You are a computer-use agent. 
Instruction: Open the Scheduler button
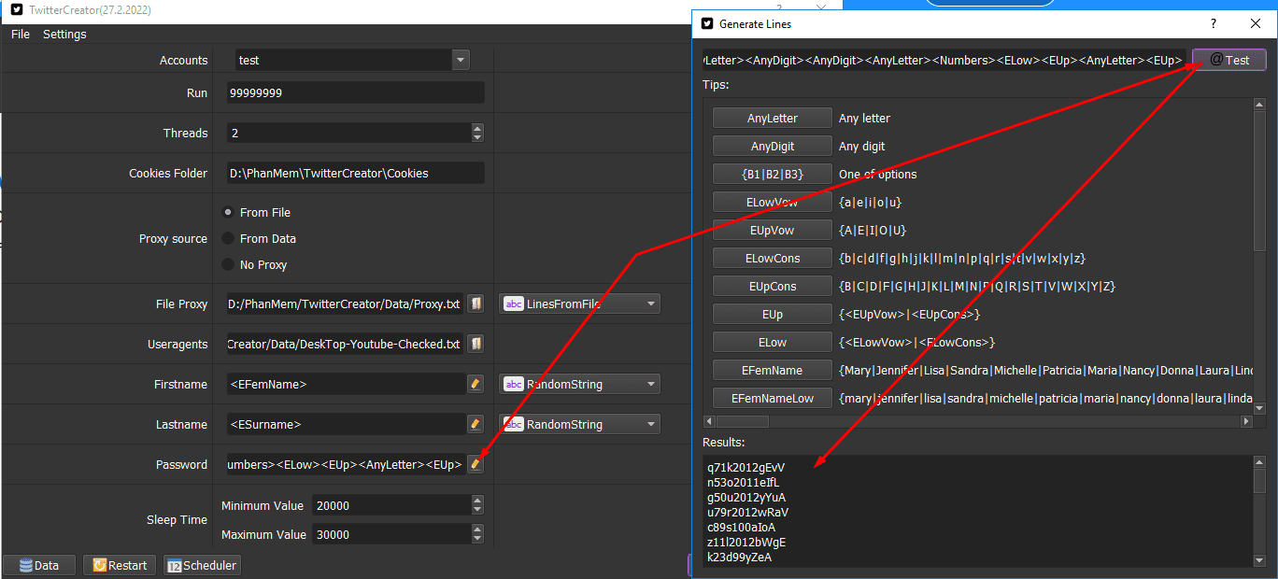click(x=202, y=565)
